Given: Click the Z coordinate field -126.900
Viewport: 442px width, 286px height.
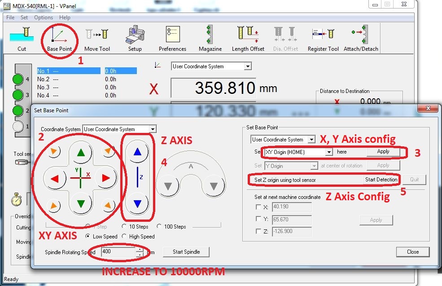Looking at the screenshot, I should [x=292, y=231].
